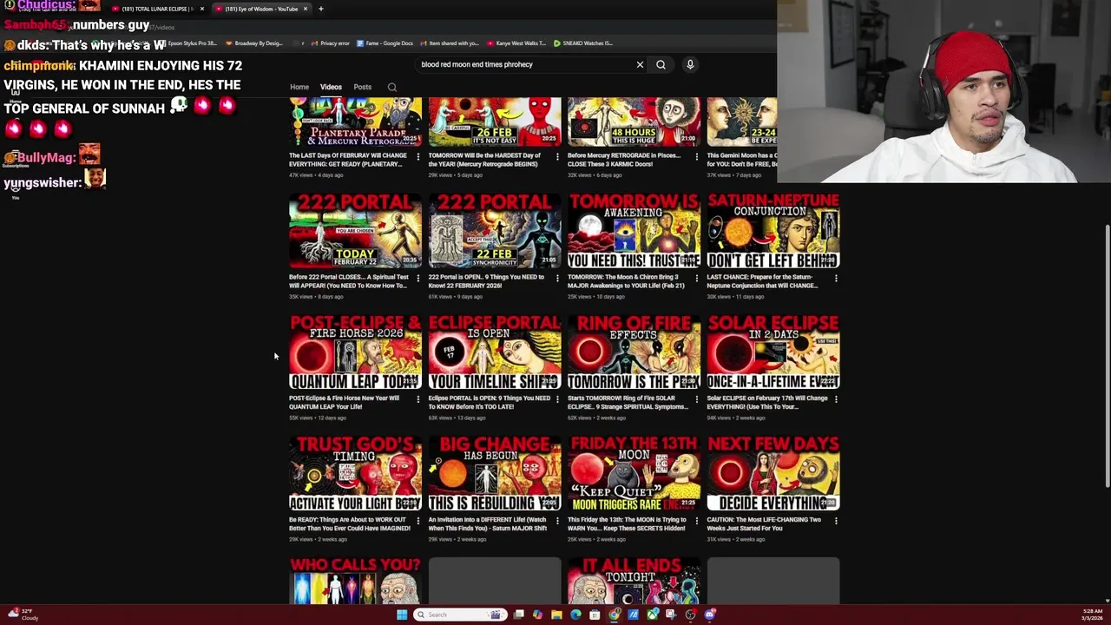This screenshot has width=1111, height=625.
Task: Open the Item shared with you bookmark
Action: click(450, 43)
